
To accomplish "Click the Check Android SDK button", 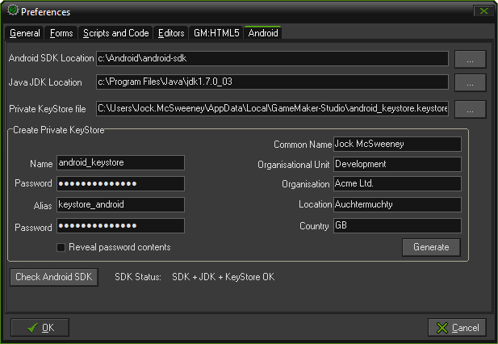I will click(x=54, y=277).
